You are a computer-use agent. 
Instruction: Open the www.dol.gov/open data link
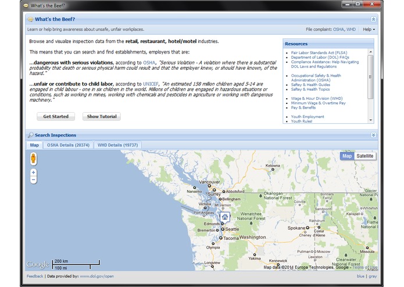(x=96, y=276)
